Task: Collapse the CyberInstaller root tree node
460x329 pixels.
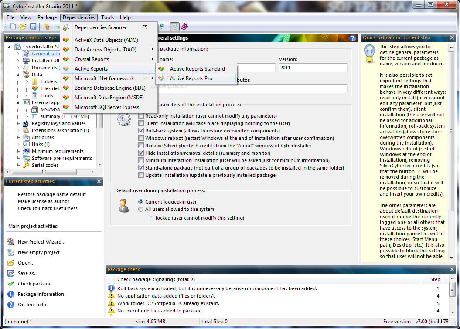Action: pos(9,47)
